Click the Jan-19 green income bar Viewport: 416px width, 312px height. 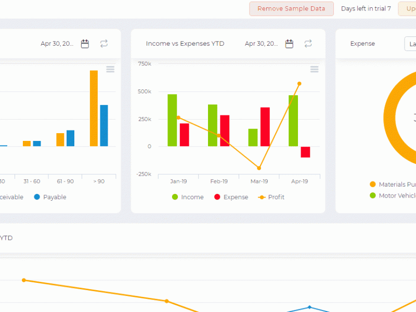[172, 120]
